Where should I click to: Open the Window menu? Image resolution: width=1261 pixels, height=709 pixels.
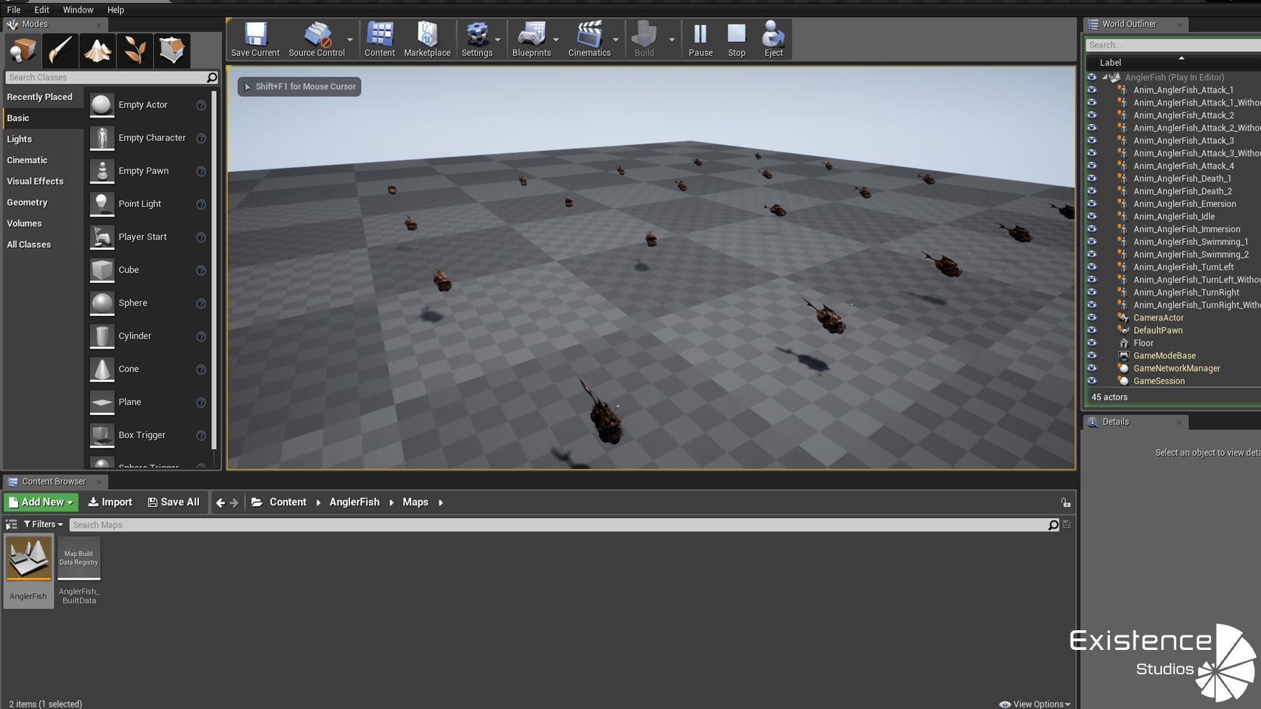77,10
